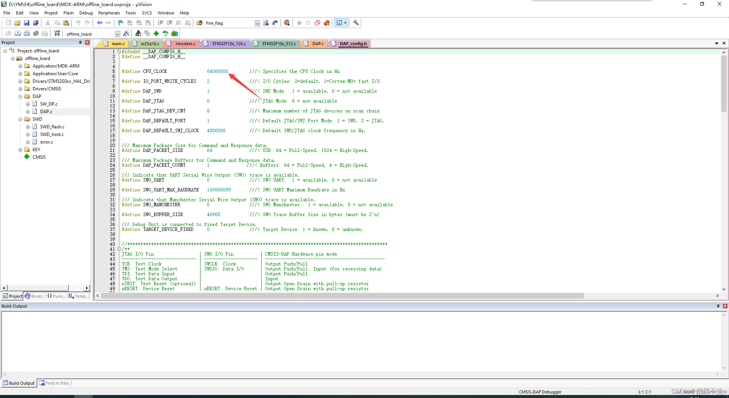Close the Project panel with red X

pyautogui.click(x=87, y=43)
